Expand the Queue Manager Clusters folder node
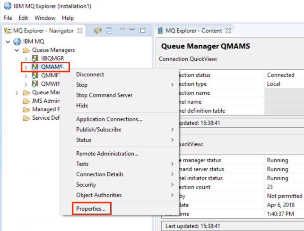The height and width of the screenshot is (231, 304). coord(17,93)
